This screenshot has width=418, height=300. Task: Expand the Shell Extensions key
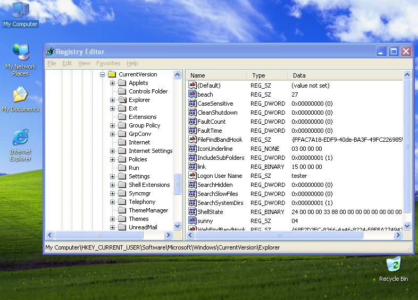113,185
